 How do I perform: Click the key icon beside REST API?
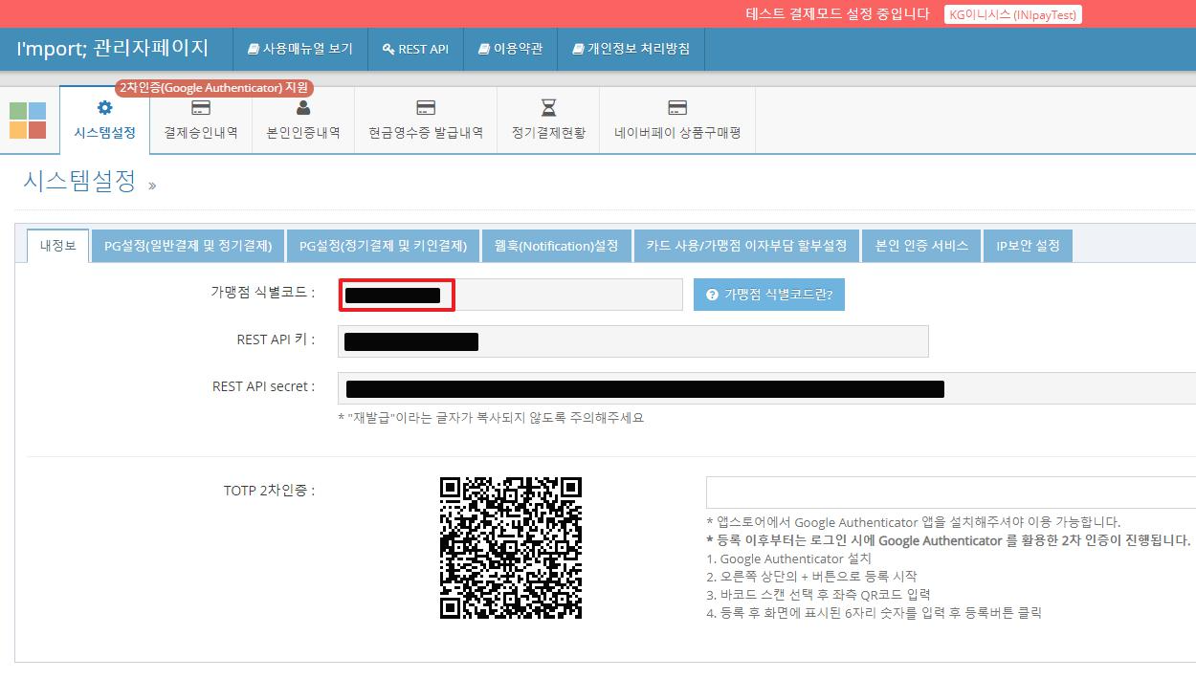click(x=388, y=49)
